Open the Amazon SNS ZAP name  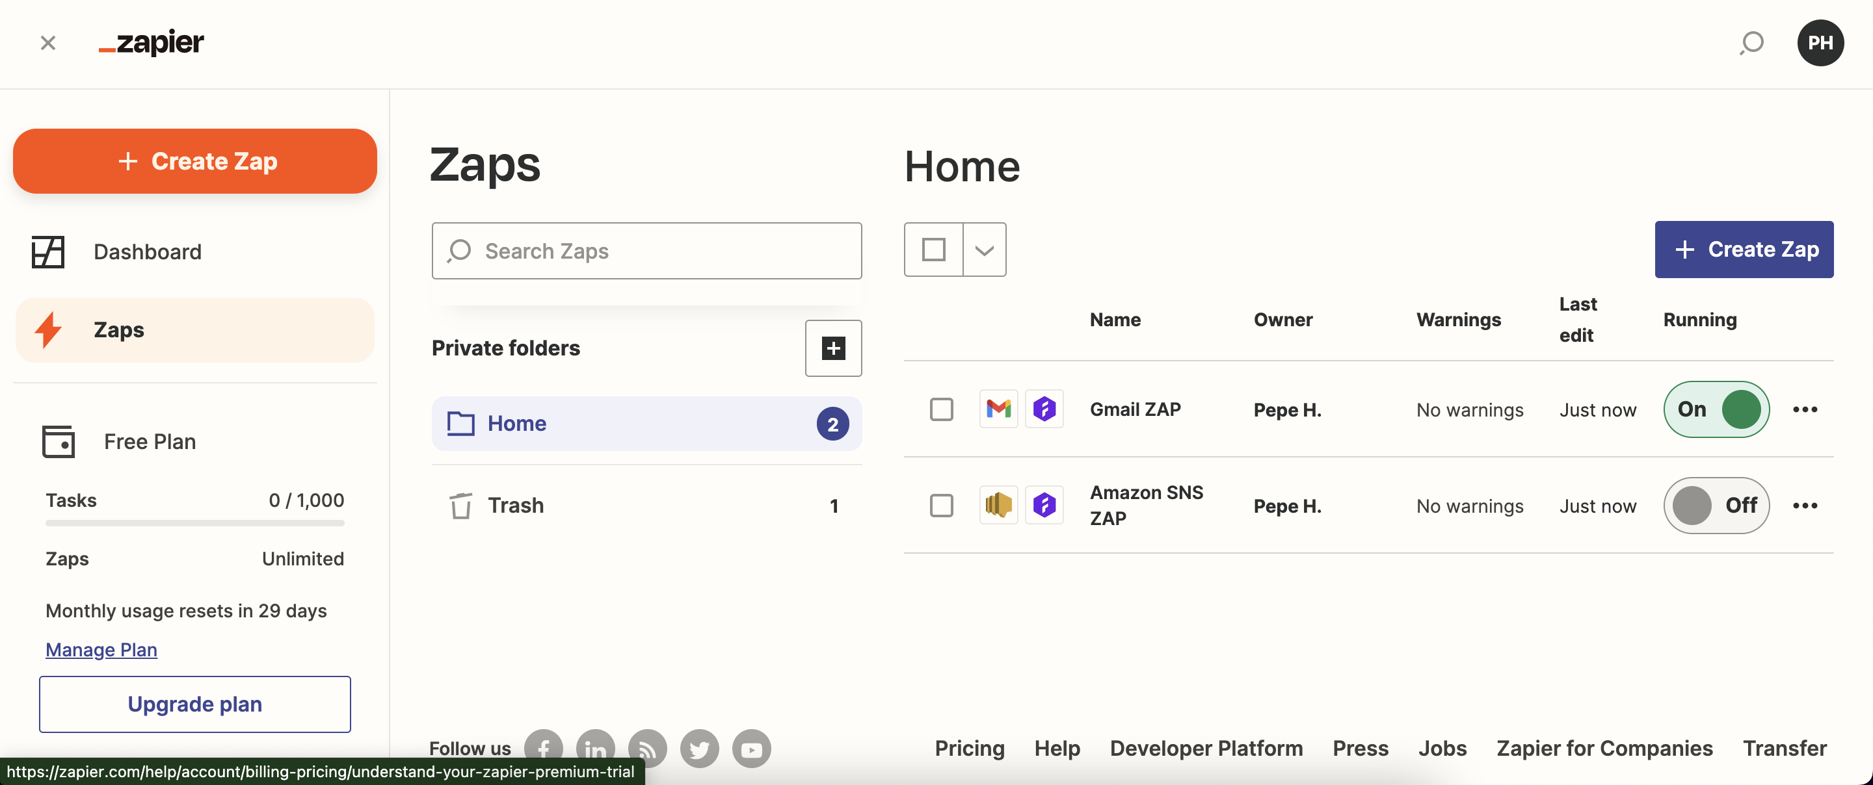click(1147, 506)
